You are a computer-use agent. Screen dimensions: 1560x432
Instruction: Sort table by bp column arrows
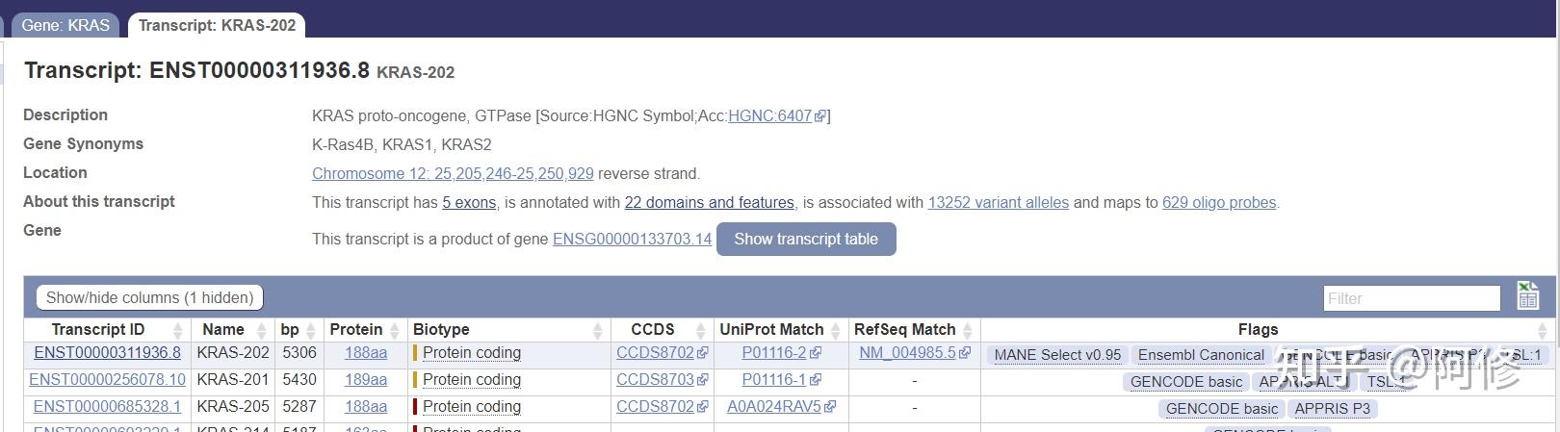tap(310, 330)
